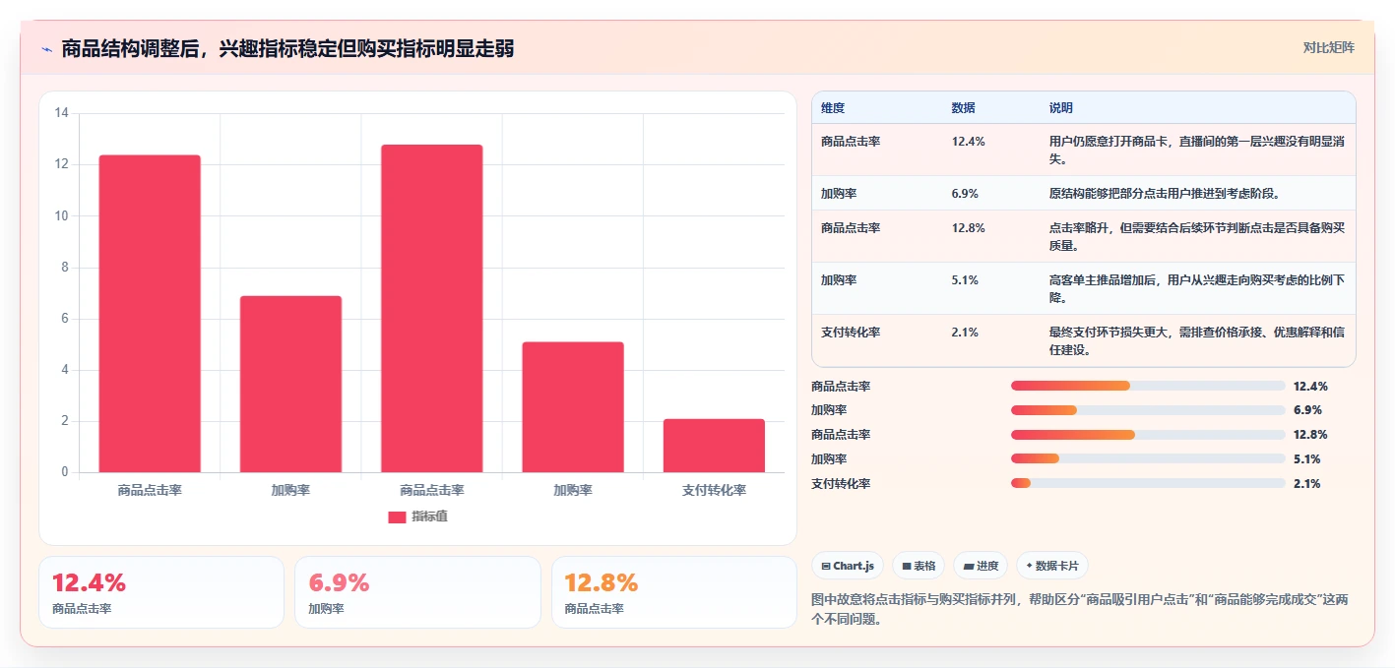Screen dimensions: 1395x668
Task: Click the 支付转化率 label beside its progress bar
Action: click(x=841, y=483)
